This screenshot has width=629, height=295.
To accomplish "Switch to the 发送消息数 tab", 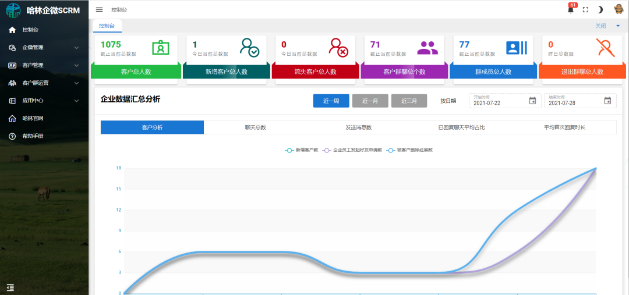I will point(358,127).
